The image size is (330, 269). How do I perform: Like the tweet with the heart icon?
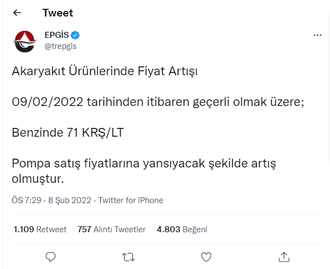[206, 256]
